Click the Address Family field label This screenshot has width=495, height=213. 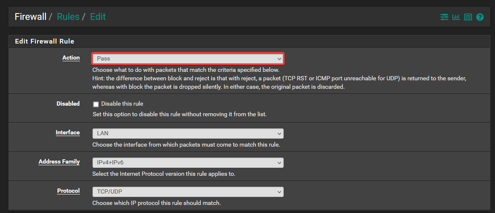59,162
